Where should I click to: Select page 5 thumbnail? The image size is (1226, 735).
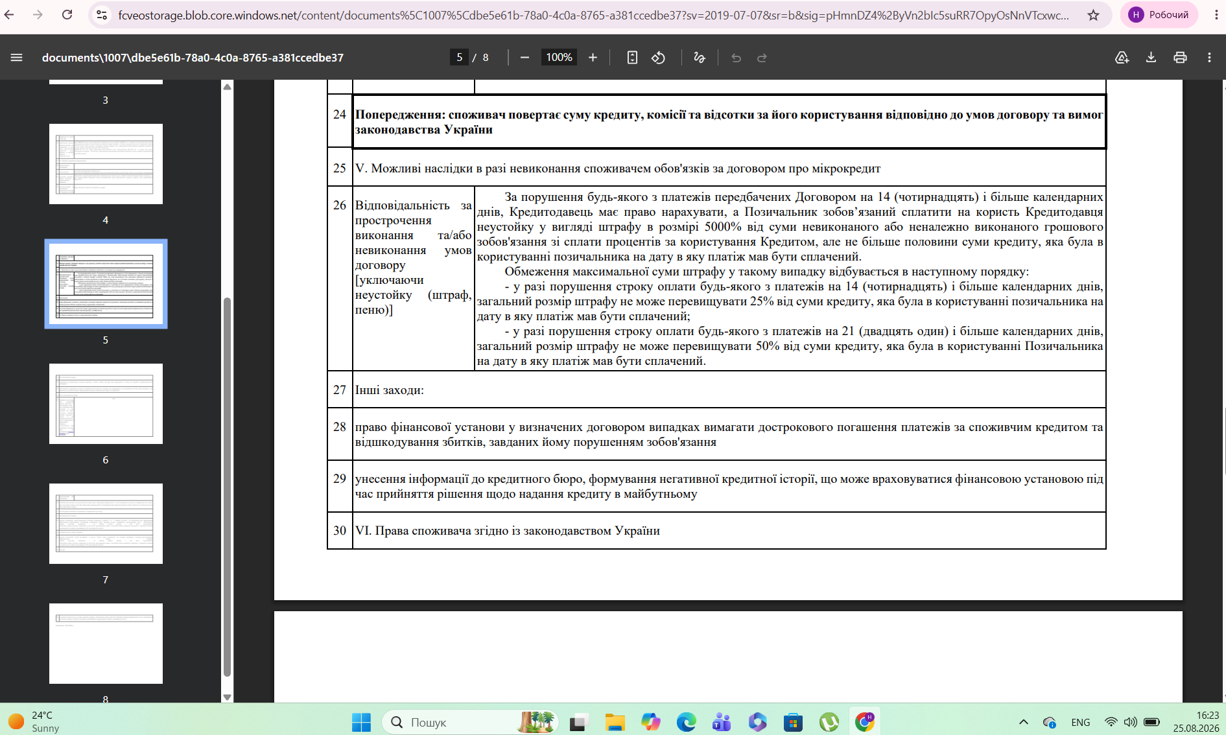click(x=106, y=284)
